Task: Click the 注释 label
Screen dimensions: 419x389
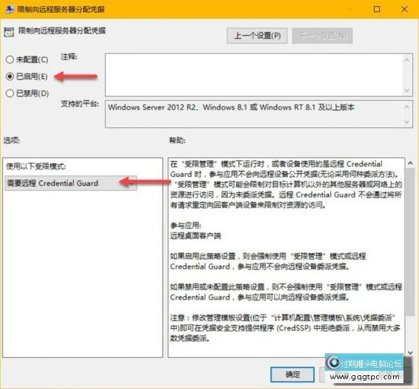Action: pos(69,56)
